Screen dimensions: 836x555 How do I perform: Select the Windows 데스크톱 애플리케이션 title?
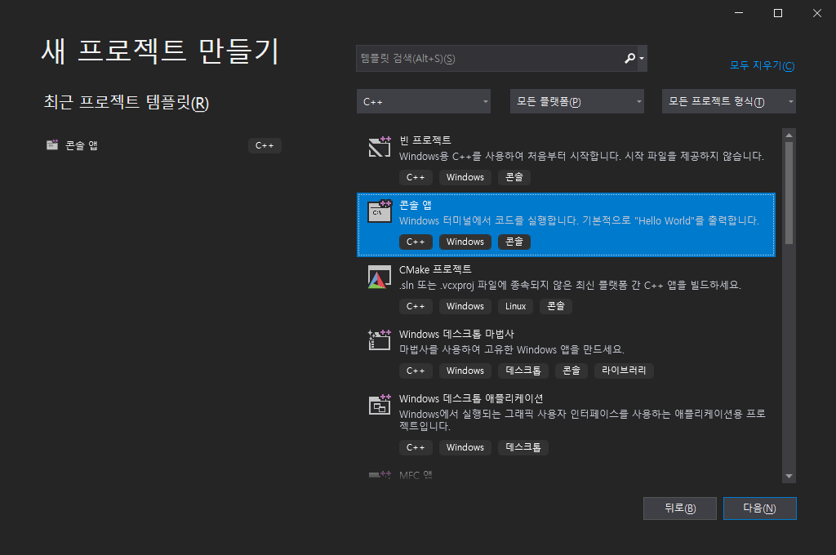click(471, 399)
